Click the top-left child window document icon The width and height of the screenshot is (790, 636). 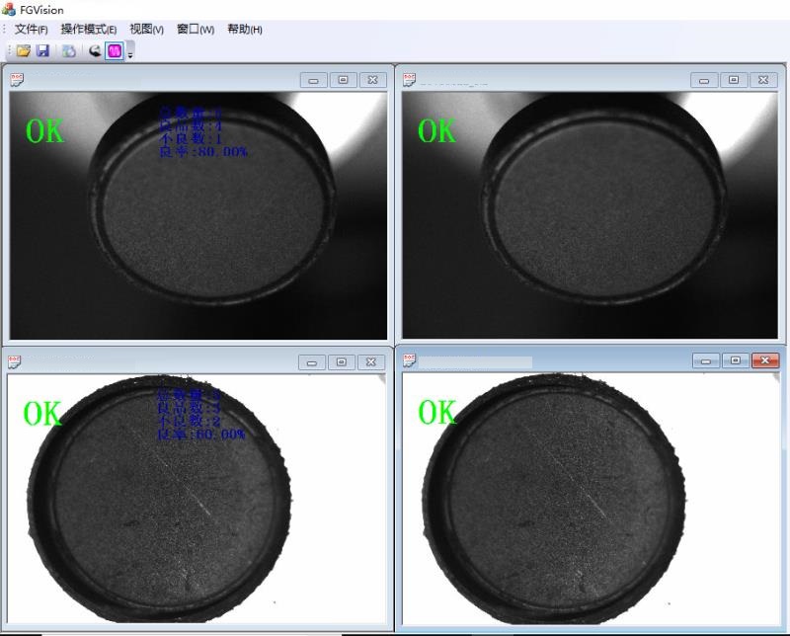[17, 80]
